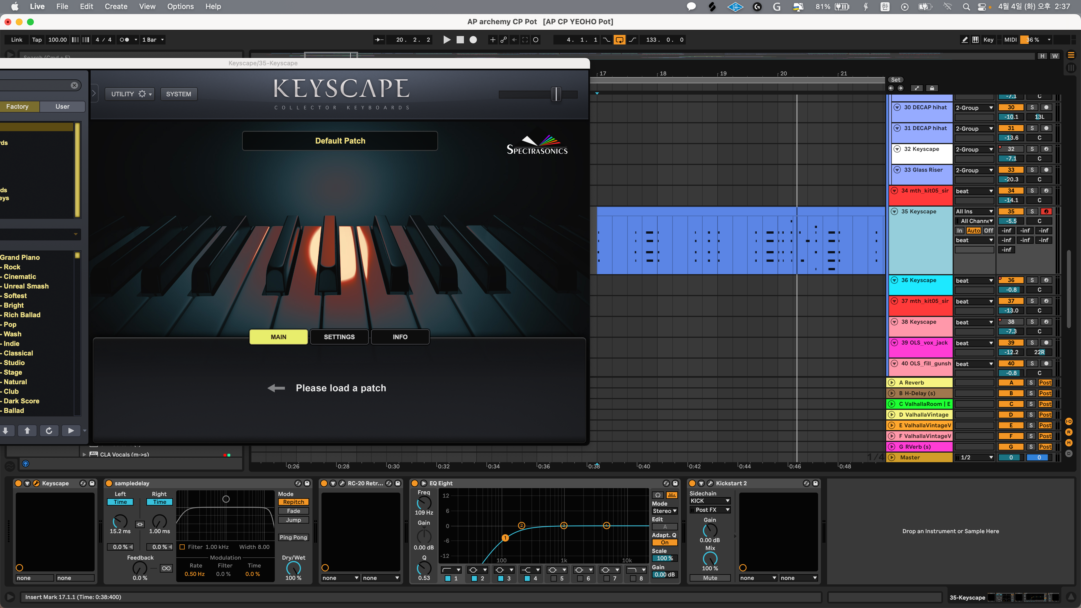
Task: Toggle the metronome button
Action: coord(125,40)
